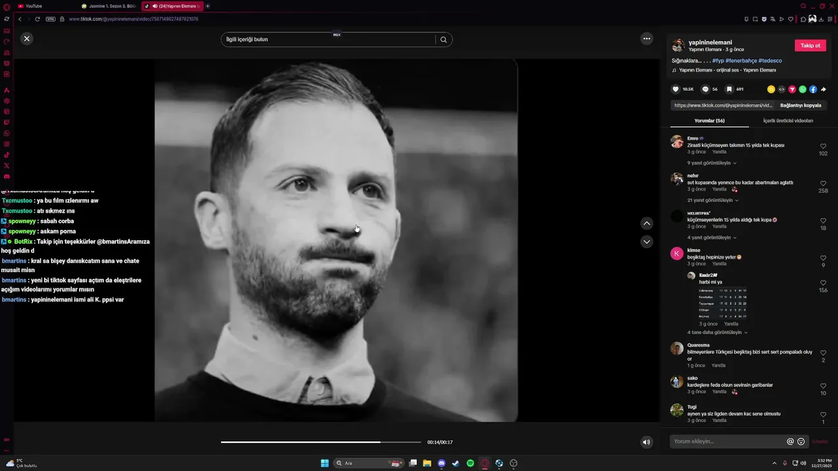Image resolution: width=838 pixels, height=471 pixels.
Task: Click Emre's comment avatar
Action: click(x=677, y=141)
